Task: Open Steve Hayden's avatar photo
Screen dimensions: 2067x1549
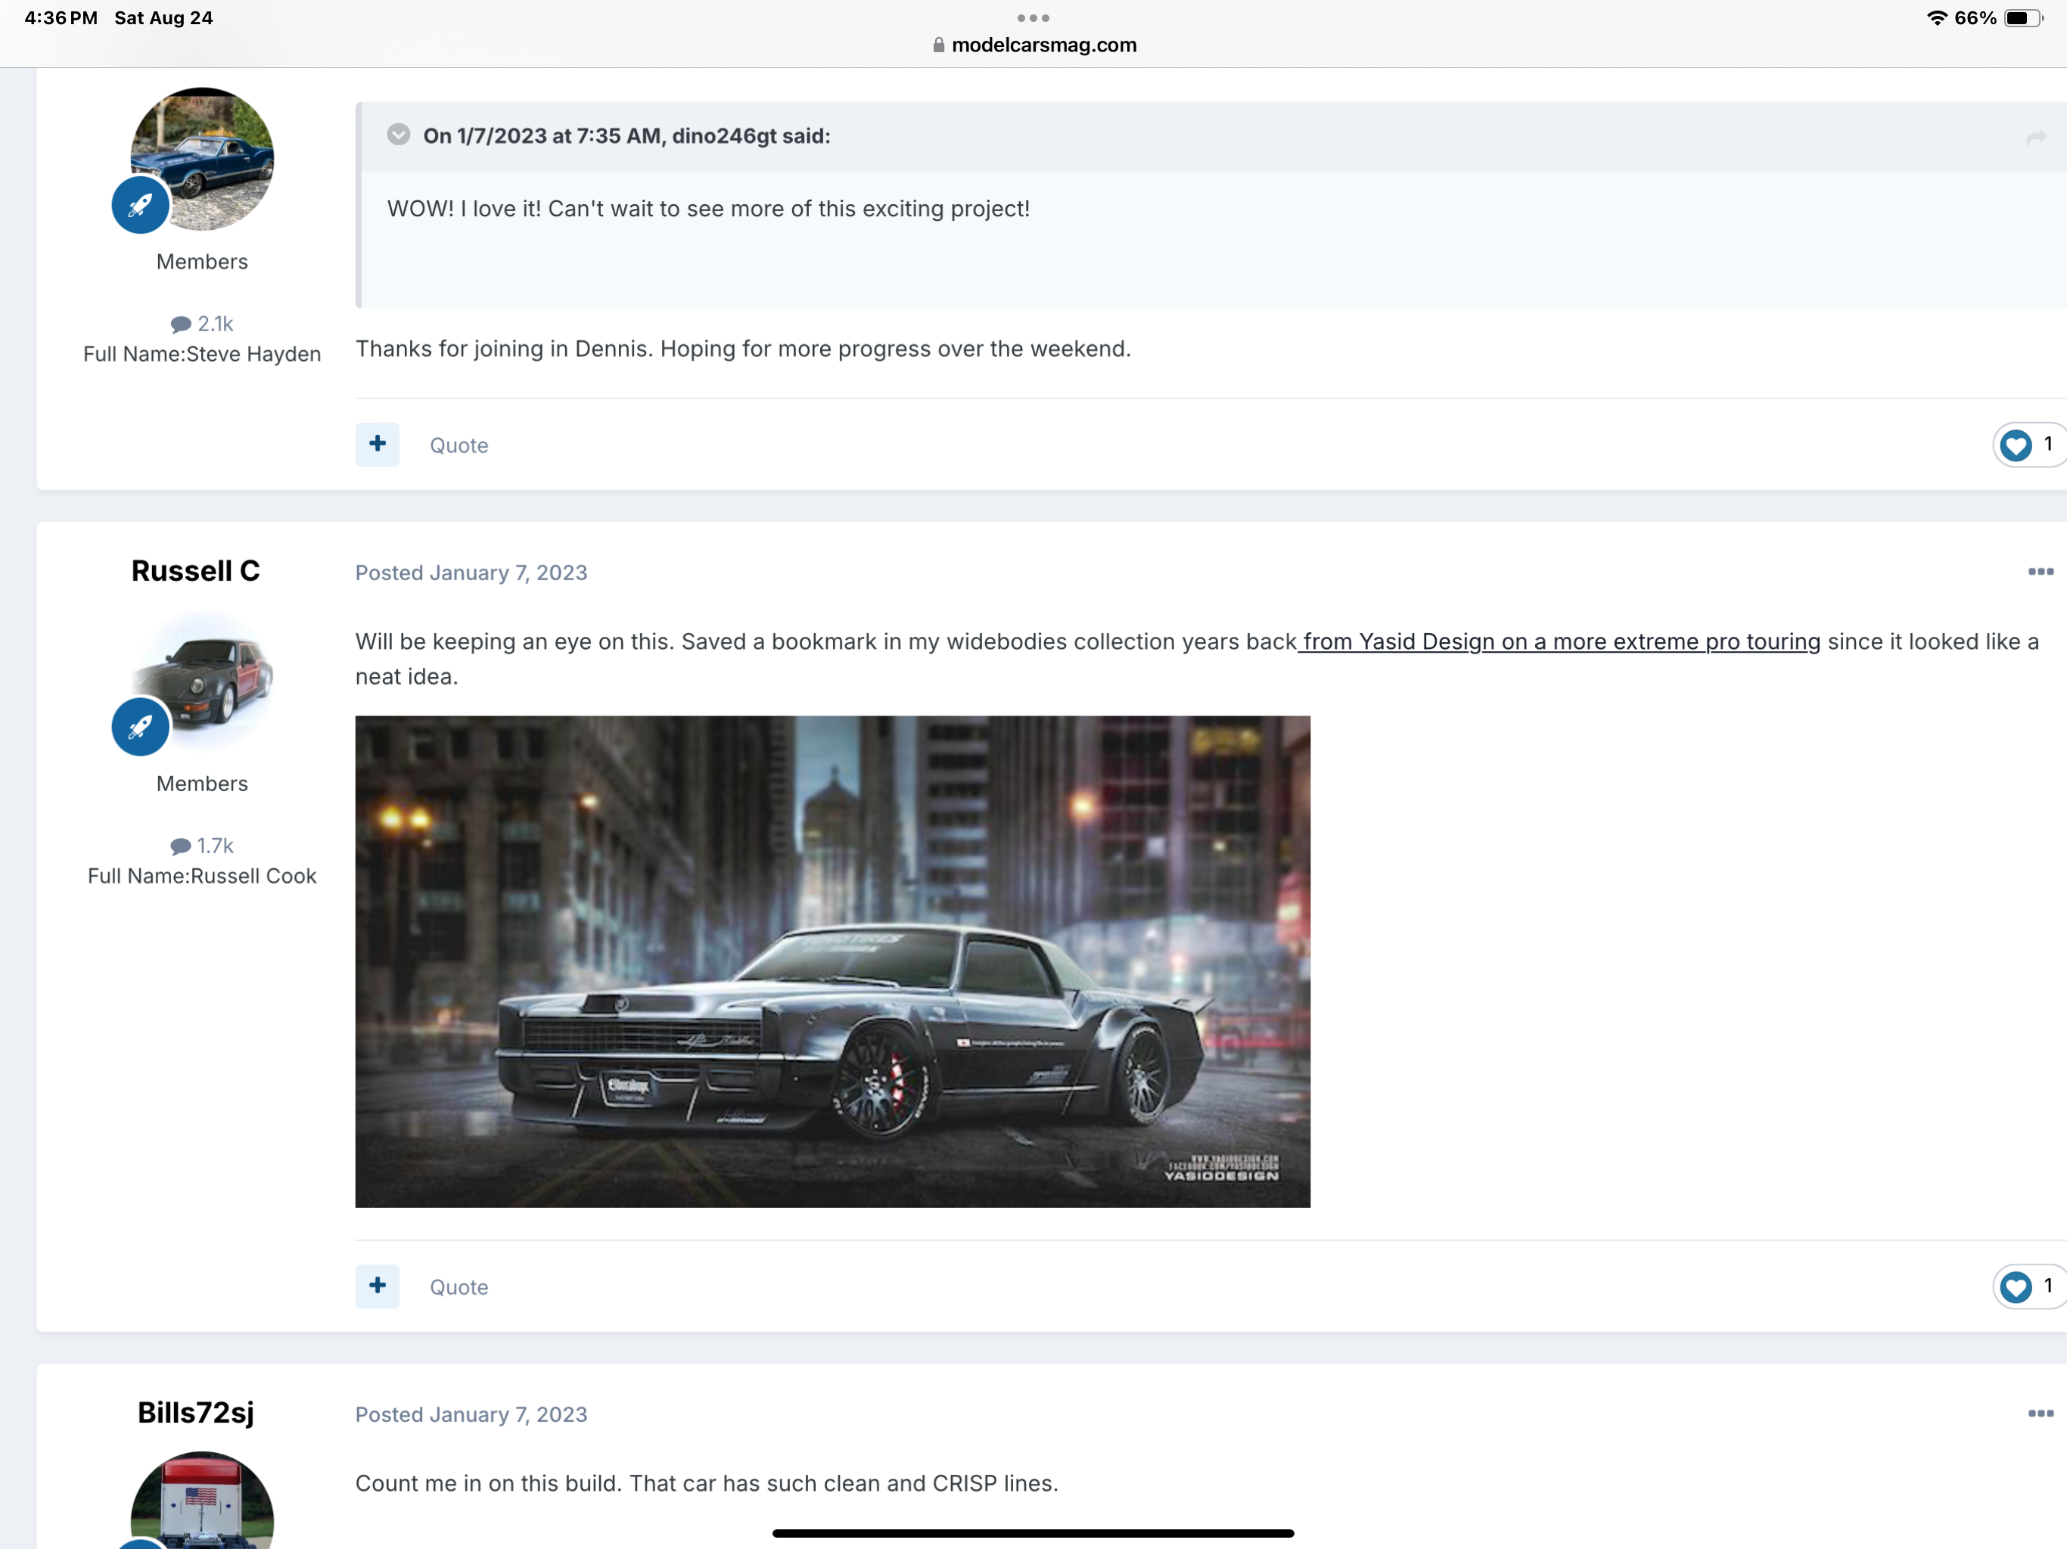Action: tap(202, 159)
